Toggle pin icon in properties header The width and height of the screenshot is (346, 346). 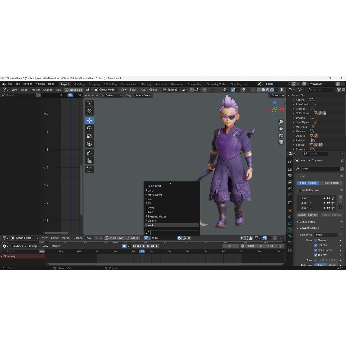tap(342, 161)
